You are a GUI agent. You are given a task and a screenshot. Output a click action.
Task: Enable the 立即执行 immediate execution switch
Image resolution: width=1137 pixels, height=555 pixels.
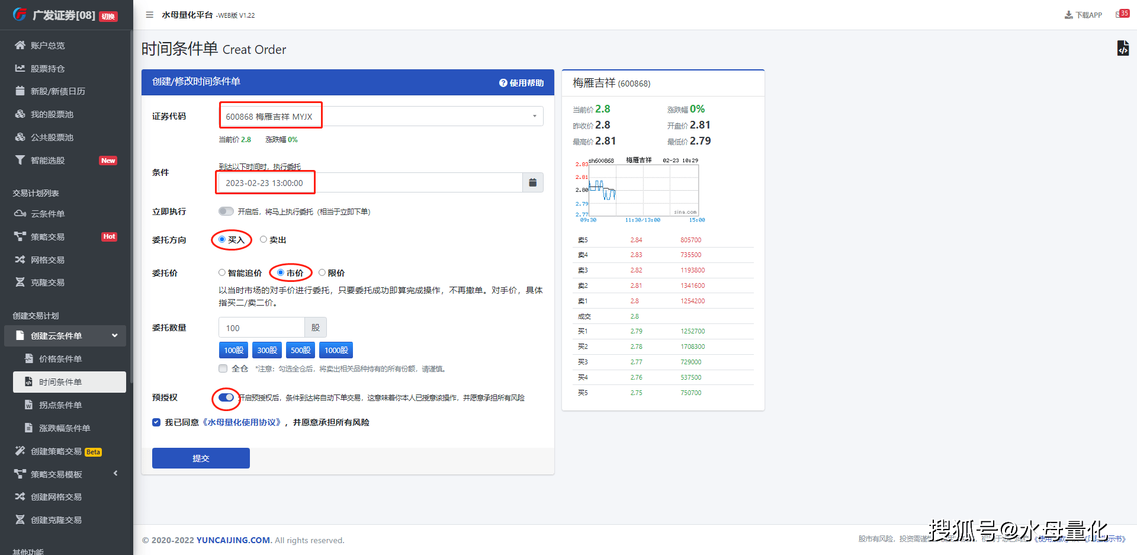[226, 211]
